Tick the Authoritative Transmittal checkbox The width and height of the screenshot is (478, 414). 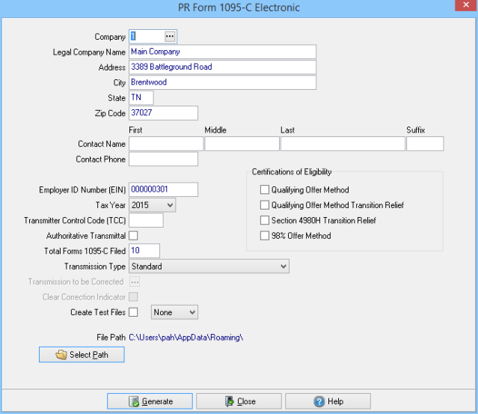(134, 236)
